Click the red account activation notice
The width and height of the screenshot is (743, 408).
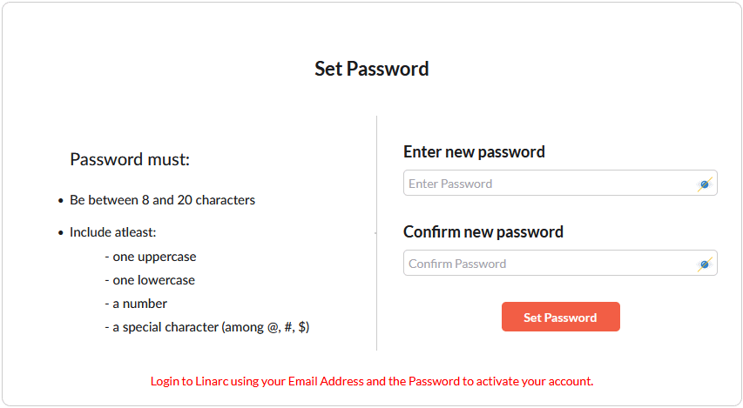point(372,381)
